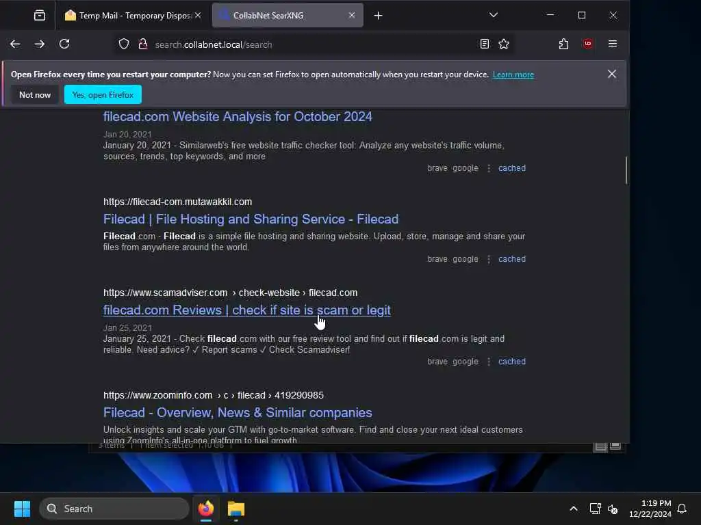Click the zoominfo.com filecad URL text
This screenshot has height=525, width=701.
[214, 396]
